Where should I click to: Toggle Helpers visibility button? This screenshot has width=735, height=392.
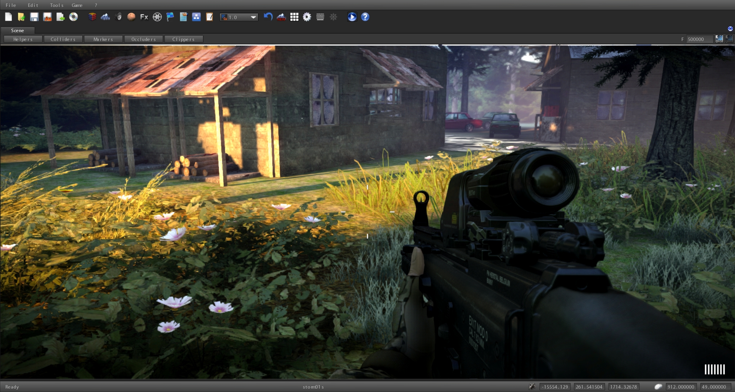click(23, 39)
